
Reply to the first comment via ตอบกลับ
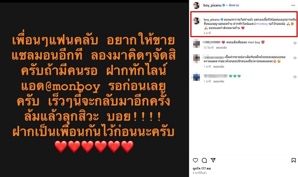click(221, 48)
